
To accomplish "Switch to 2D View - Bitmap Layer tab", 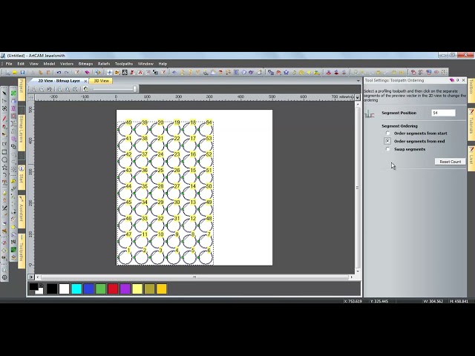I will point(59,81).
